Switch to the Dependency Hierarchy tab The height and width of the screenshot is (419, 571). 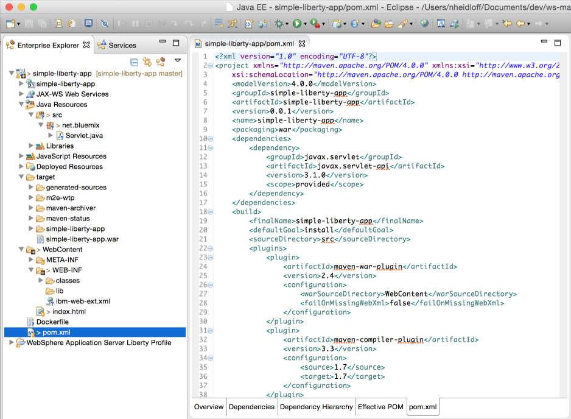(317, 407)
